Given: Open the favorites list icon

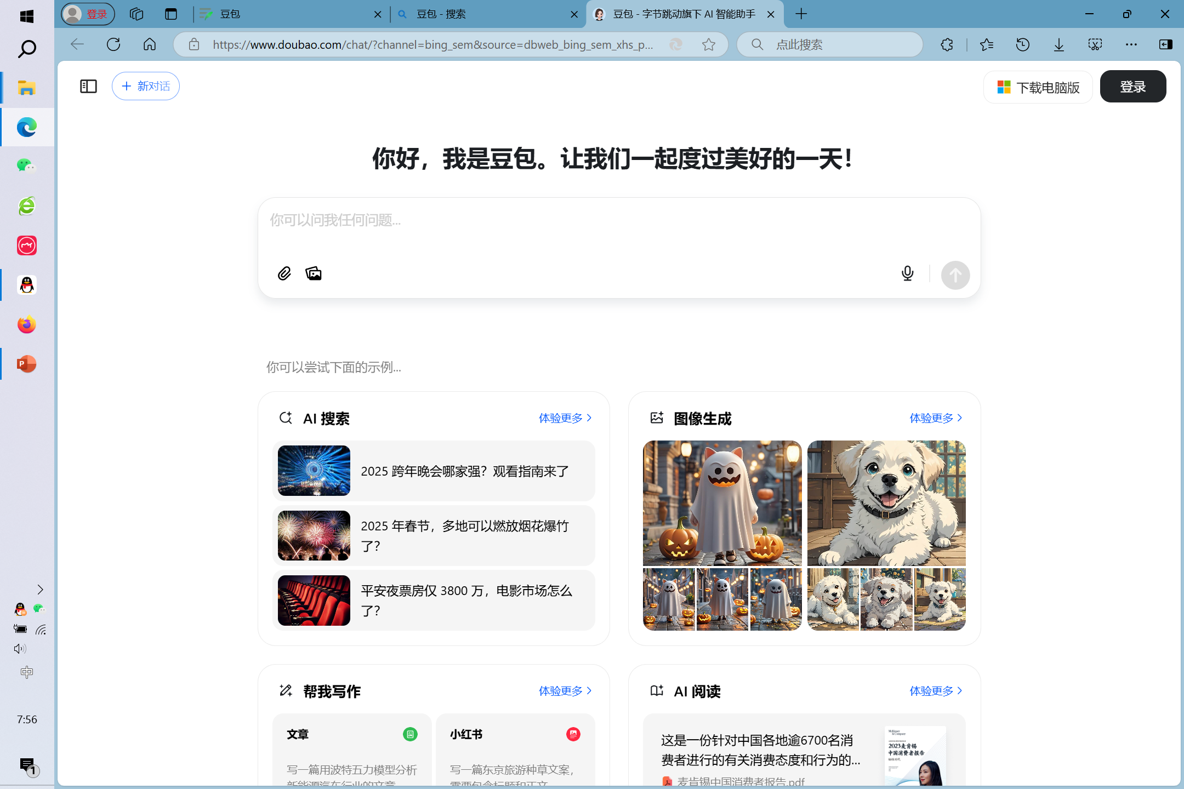Looking at the screenshot, I should (987, 44).
